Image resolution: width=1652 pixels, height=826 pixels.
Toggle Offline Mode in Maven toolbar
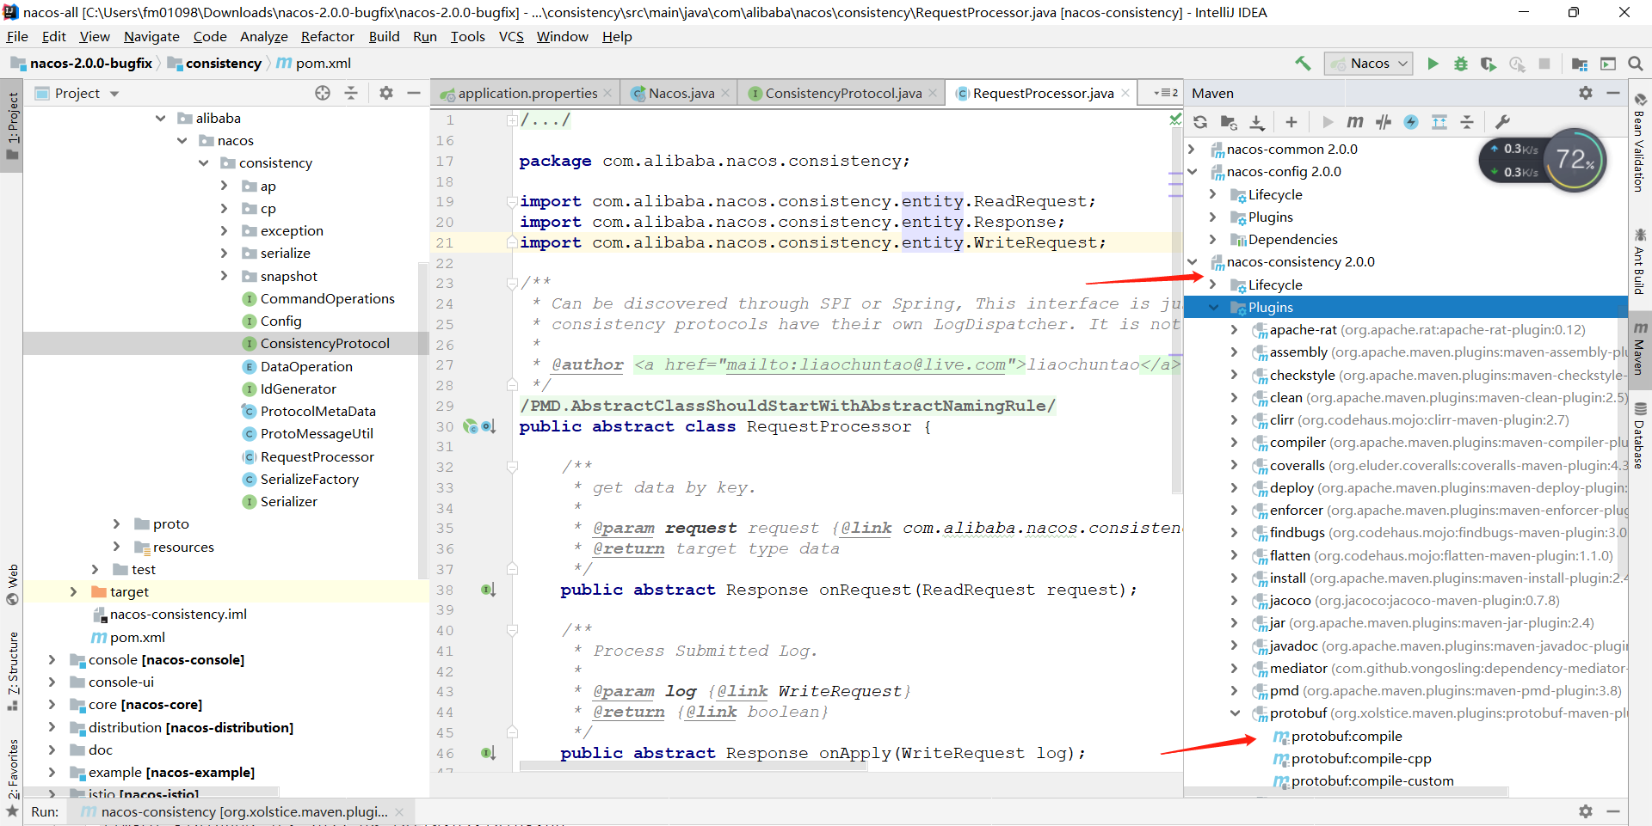point(1384,122)
